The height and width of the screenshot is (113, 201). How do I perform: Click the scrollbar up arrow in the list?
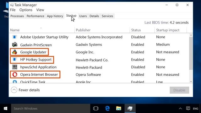[x=191, y=35]
